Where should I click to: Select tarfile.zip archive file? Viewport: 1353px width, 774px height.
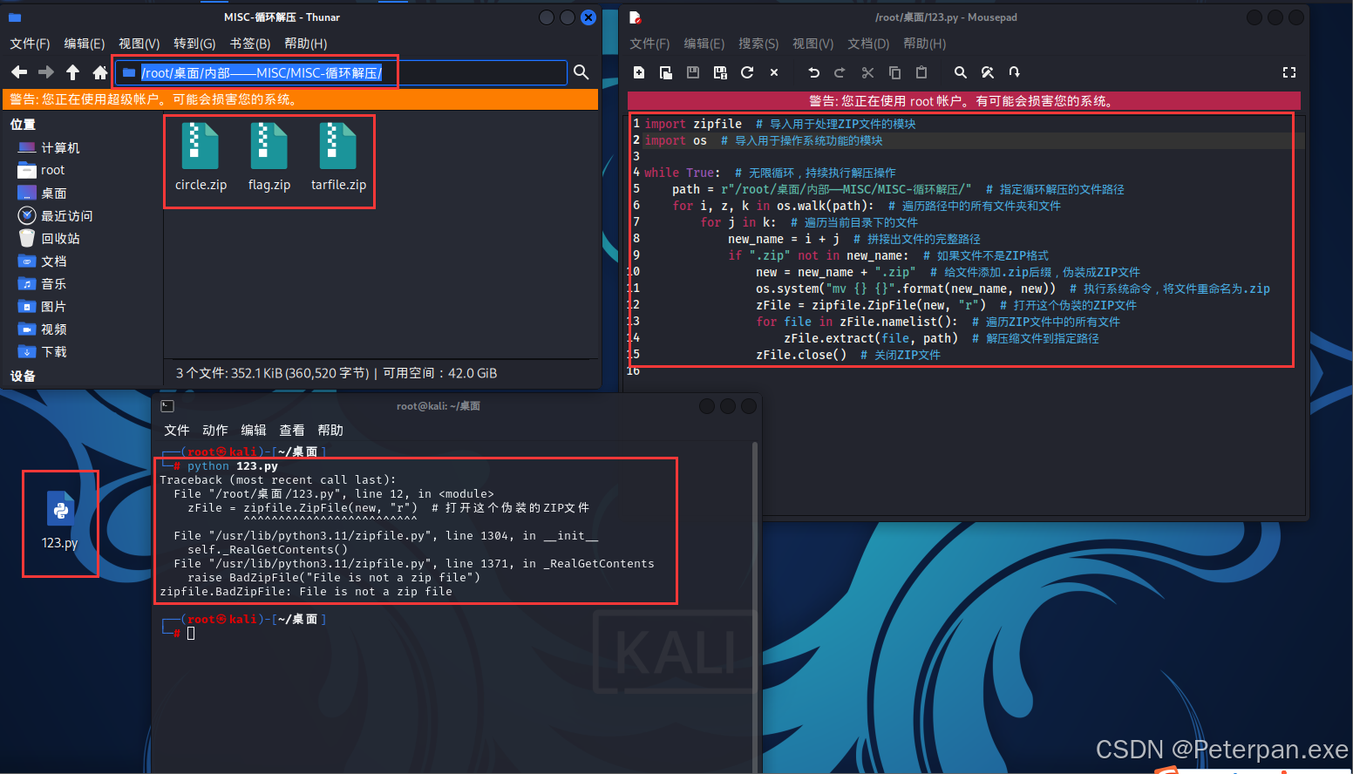[x=338, y=158]
